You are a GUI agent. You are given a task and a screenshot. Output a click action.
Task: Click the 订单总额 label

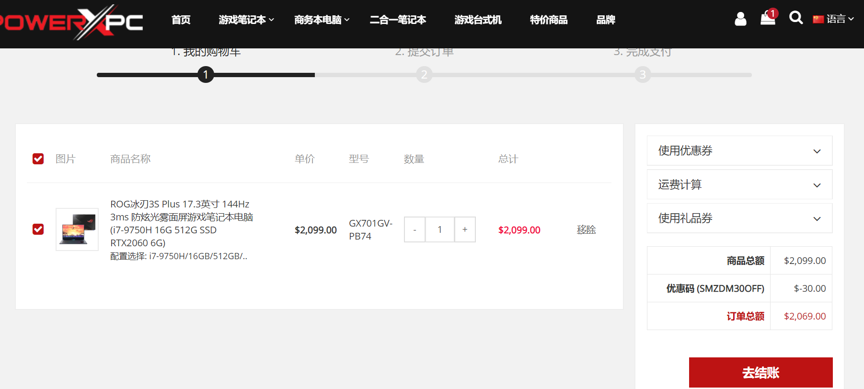point(745,316)
